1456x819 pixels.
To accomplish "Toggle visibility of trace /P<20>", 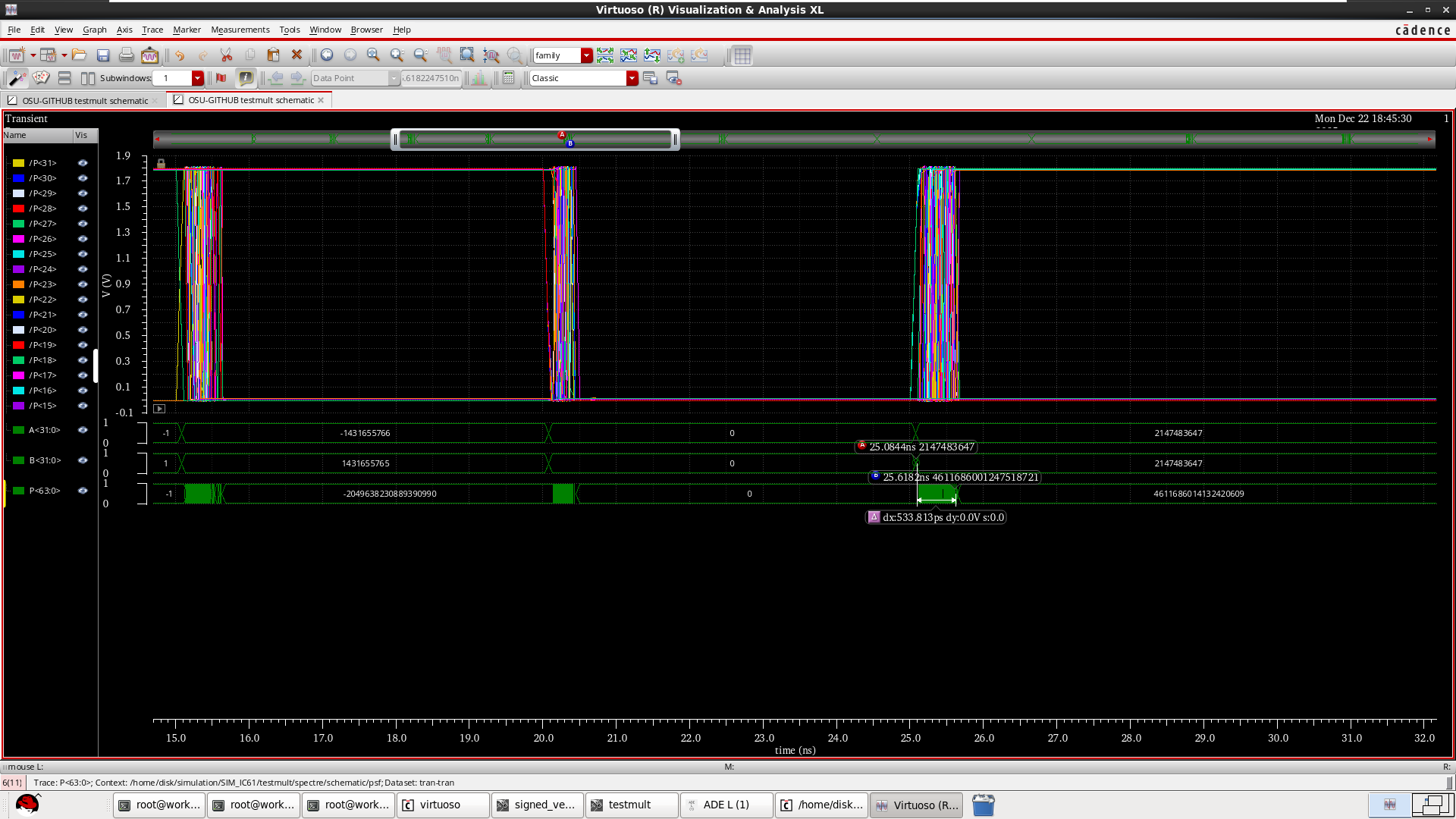I will click(x=83, y=330).
